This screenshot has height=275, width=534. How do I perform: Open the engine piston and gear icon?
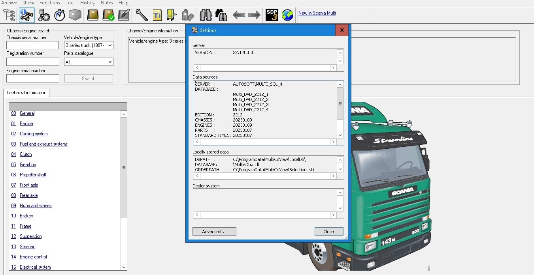tap(44, 15)
